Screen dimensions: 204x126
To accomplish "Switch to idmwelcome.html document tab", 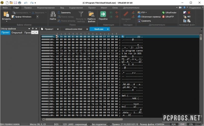I will (73, 29).
